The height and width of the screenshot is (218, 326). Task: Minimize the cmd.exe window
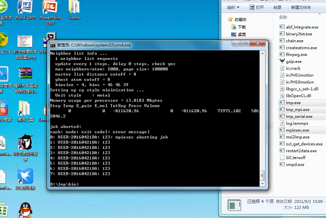[236, 43]
